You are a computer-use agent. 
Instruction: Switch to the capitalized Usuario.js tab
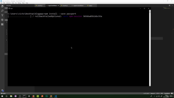click(x=65, y=5)
